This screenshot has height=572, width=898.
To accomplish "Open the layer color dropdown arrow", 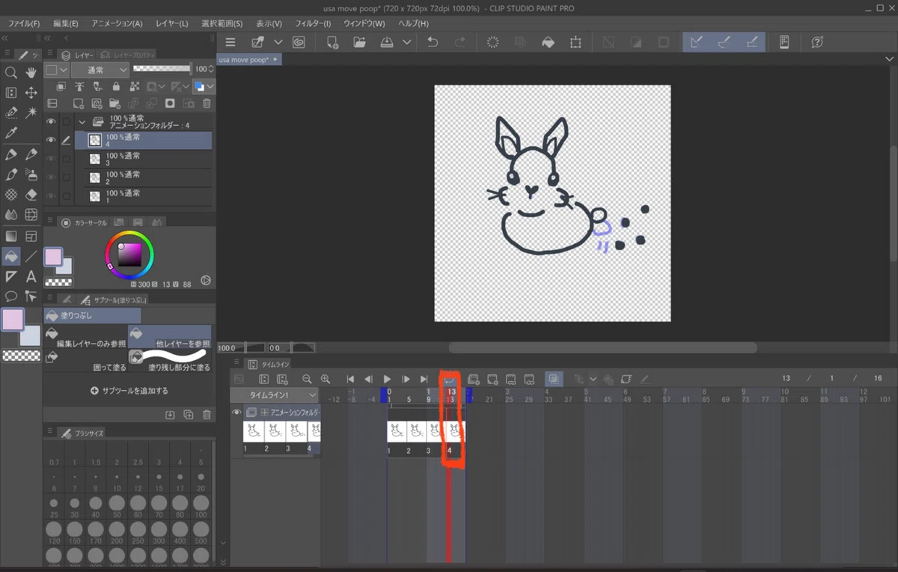I will pyautogui.click(x=210, y=87).
